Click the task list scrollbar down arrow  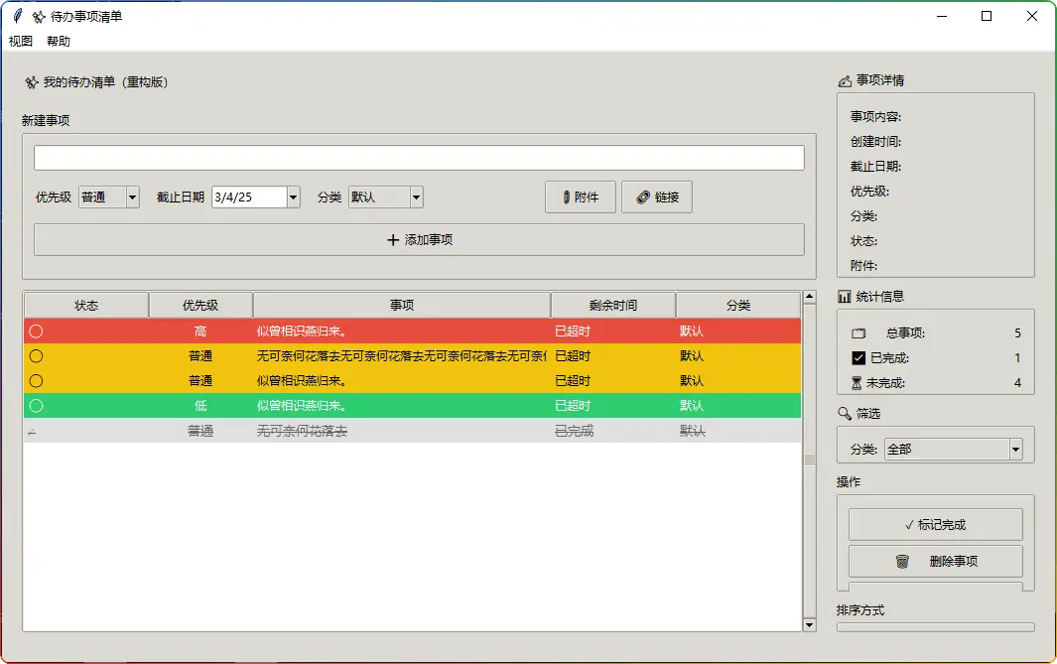pos(809,624)
